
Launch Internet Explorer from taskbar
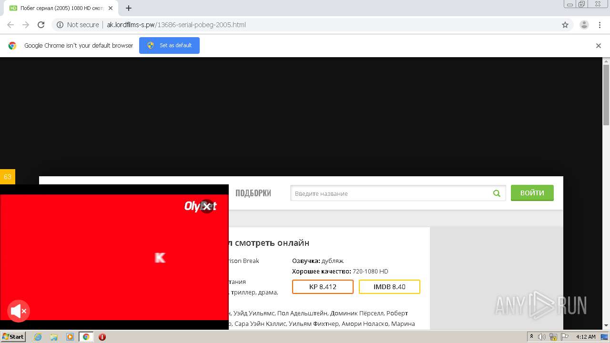pos(38,337)
